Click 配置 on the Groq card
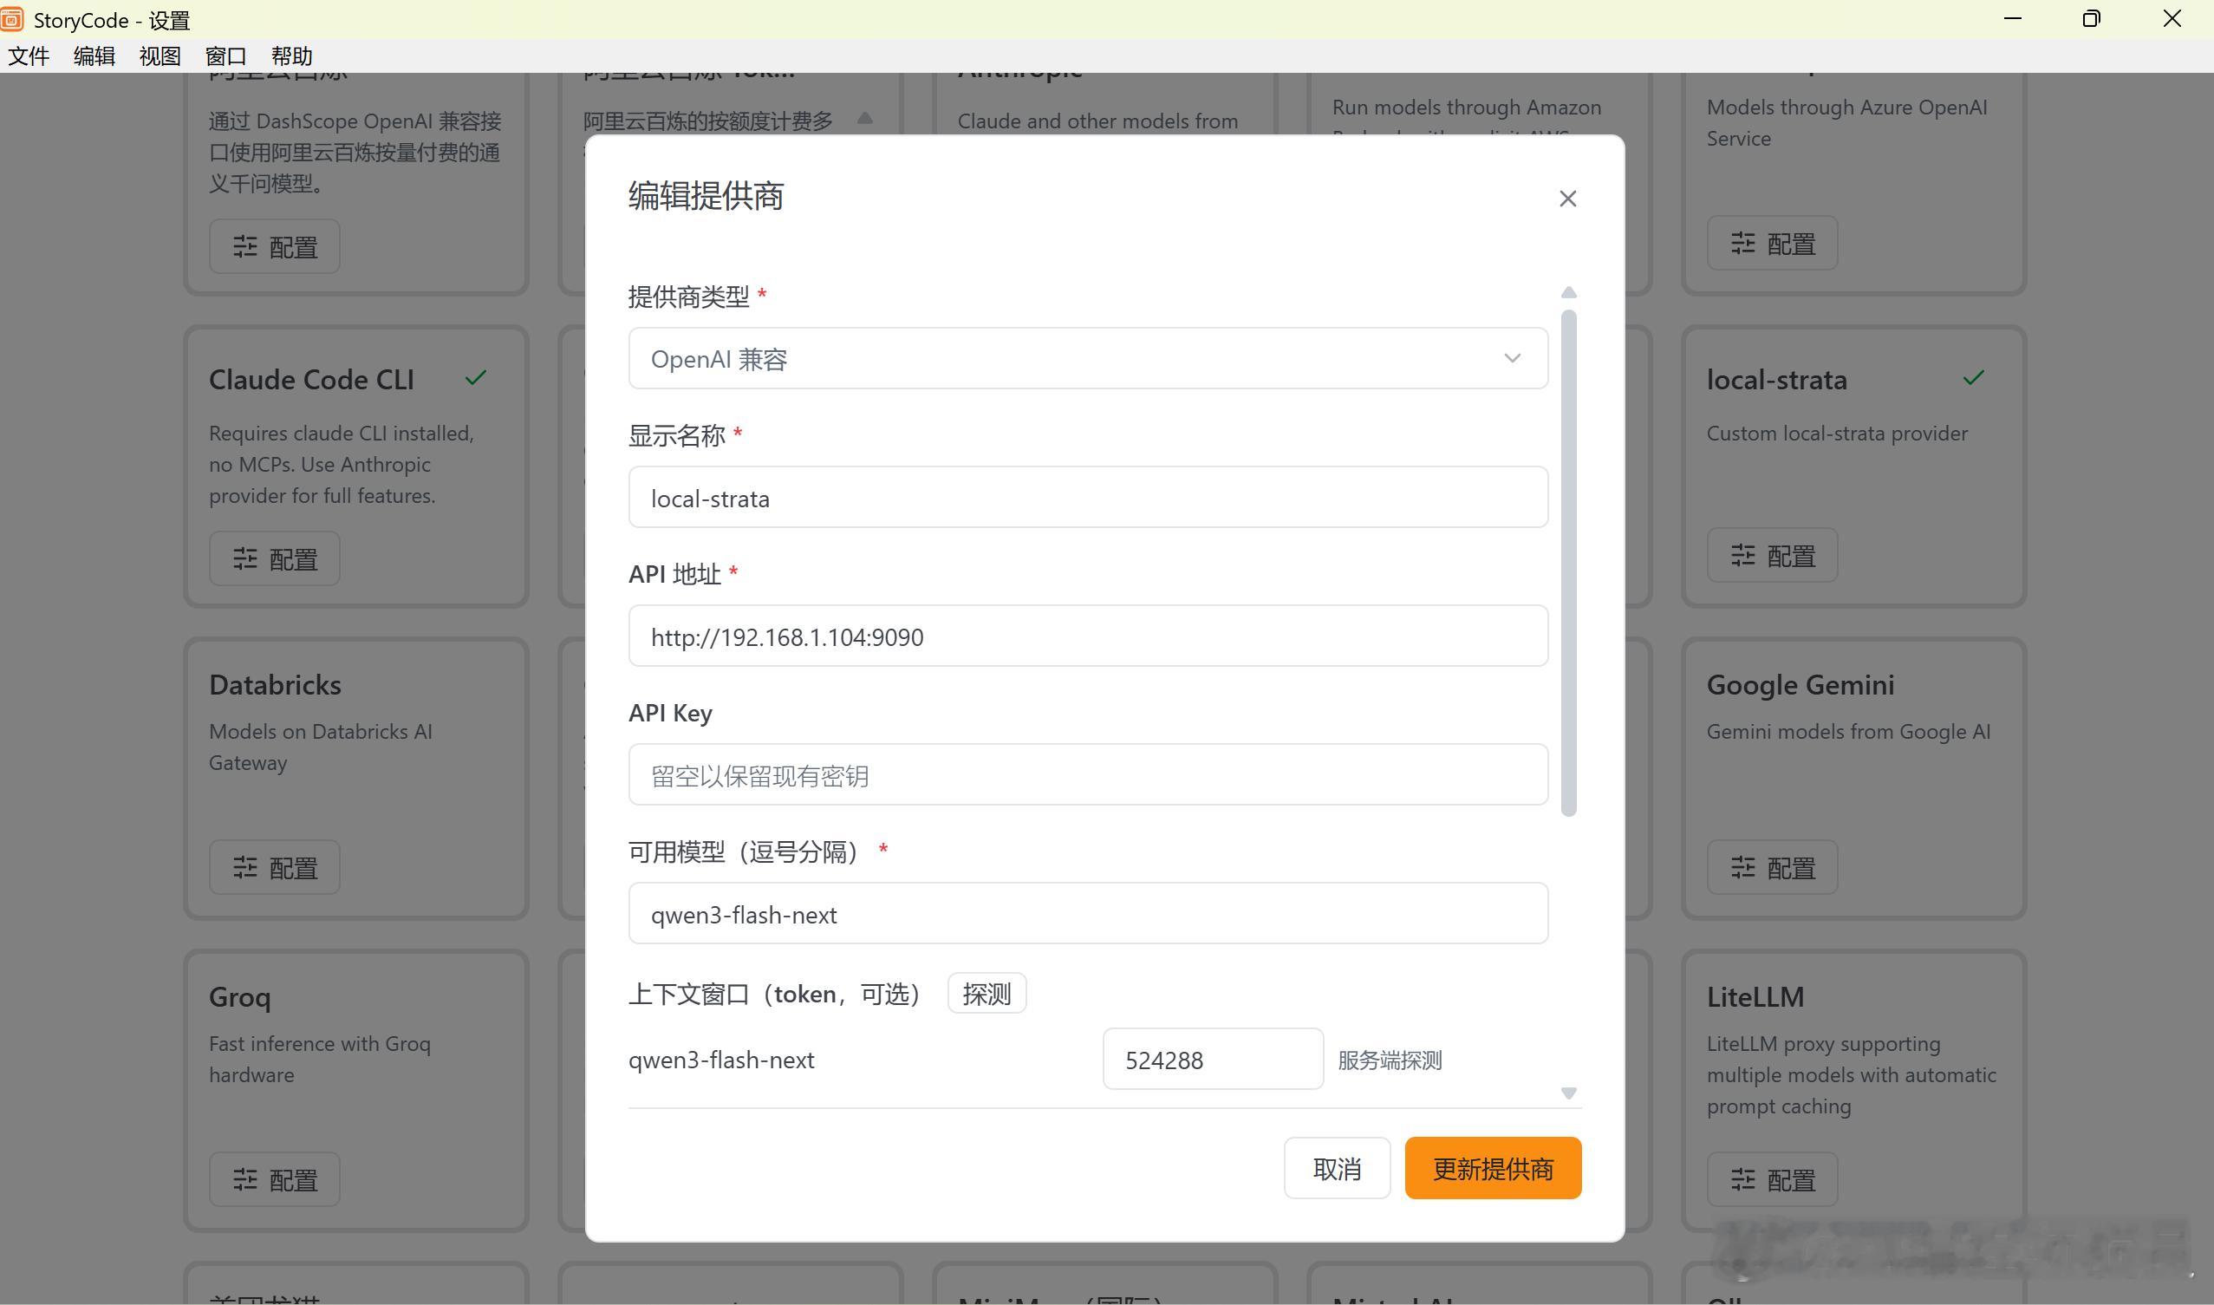Screen dimensions: 2214x1305 click(x=274, y=1179)
